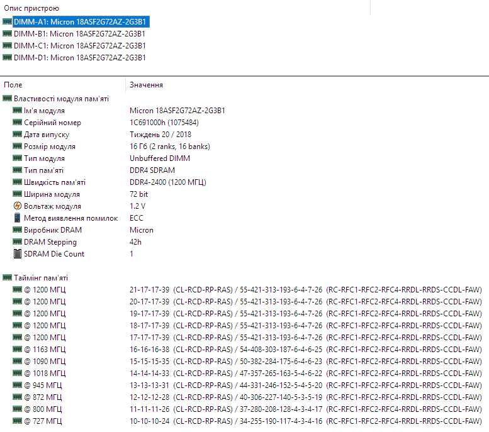The image size is (489, 432).
Task: Select the @ 727 МГц timing row
Action: pos(247,421)
